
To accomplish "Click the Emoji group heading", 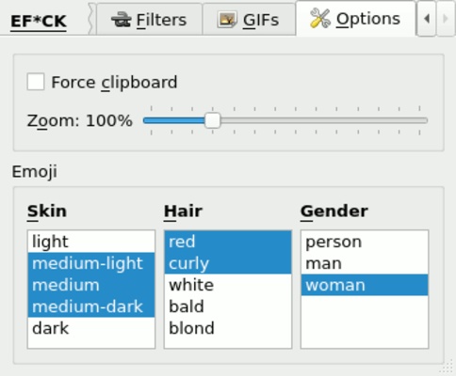I will coord(35,172).
